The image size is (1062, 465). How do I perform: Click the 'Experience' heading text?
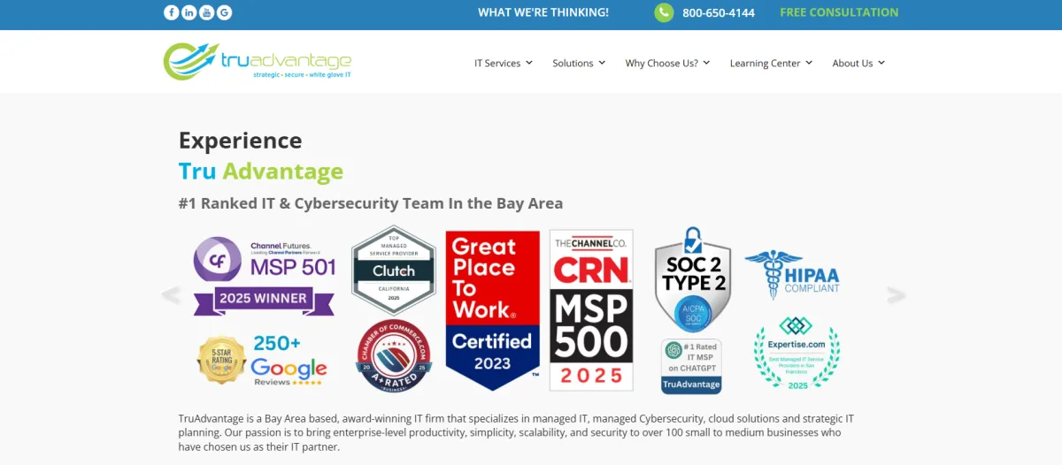click(240, 141)
